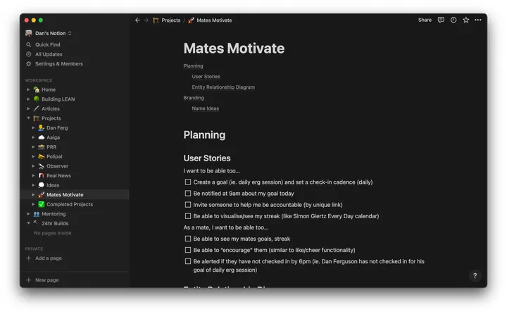Check 'see my mates goals, streak' checkbox
507x314 pixels.
point(188,239)
